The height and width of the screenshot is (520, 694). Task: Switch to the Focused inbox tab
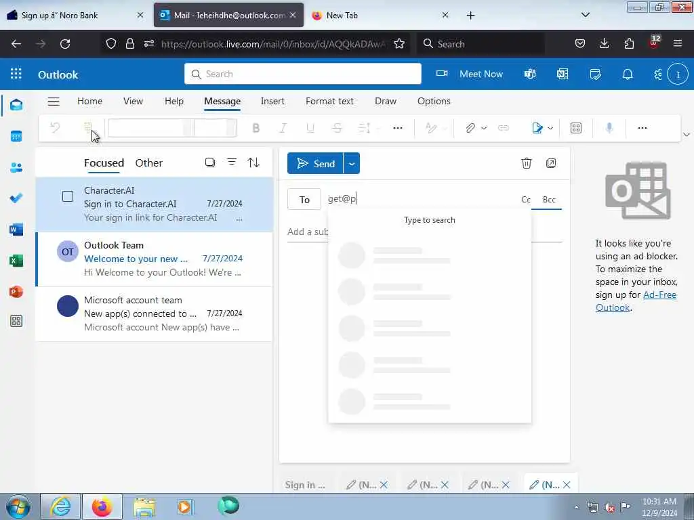tap(104, 162)
